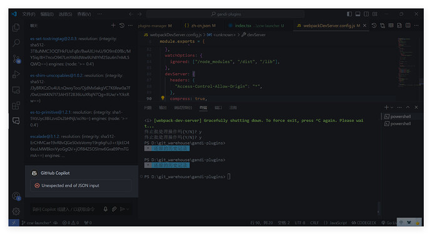Customize layout from title bar
The height and width of the screenshot is (234, 432).
375,14
